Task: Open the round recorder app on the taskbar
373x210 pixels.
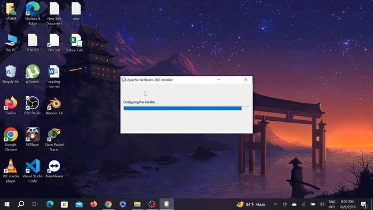Action: point(152,204)
